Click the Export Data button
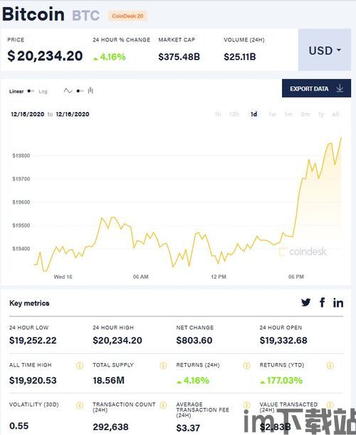Screen dimensions: 356x435 316,88
